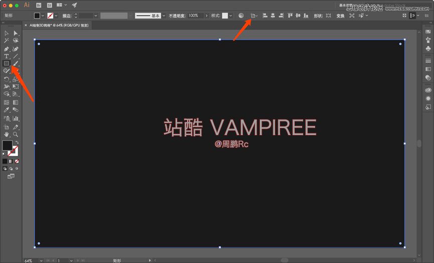Select the Direct Selection tool

click(16, 33)
